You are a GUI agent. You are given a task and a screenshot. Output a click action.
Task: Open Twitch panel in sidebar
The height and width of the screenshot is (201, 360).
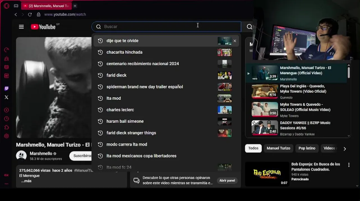6,88
